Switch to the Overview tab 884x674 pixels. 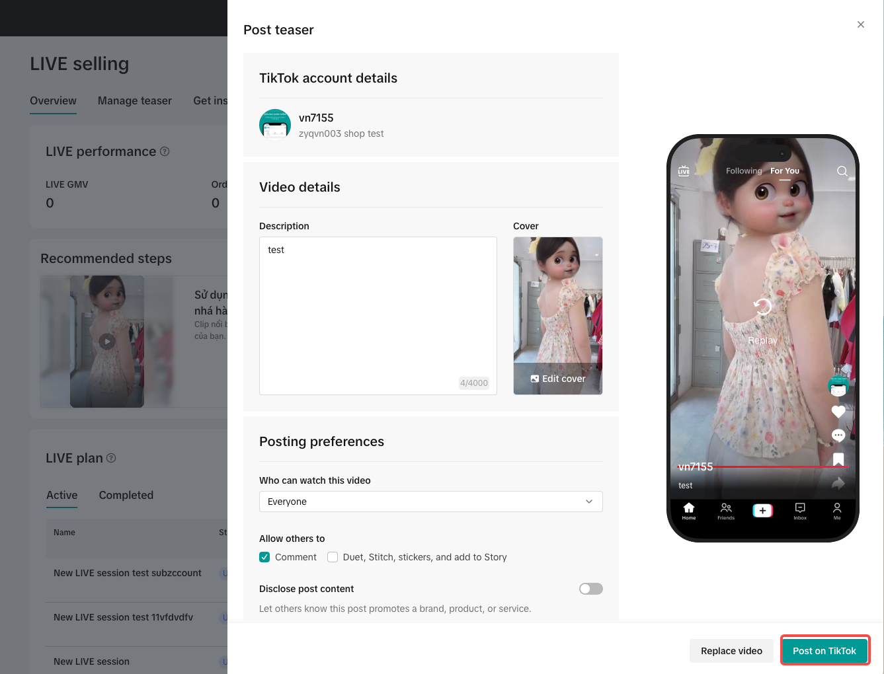click(x=53, y=100)
